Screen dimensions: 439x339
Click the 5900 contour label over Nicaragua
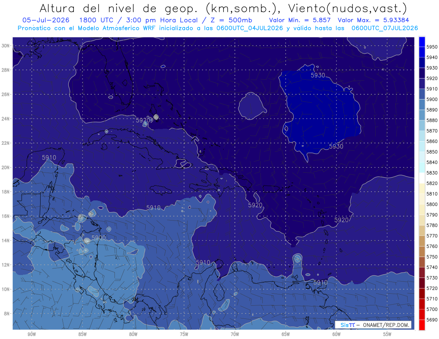coord(98,238)
